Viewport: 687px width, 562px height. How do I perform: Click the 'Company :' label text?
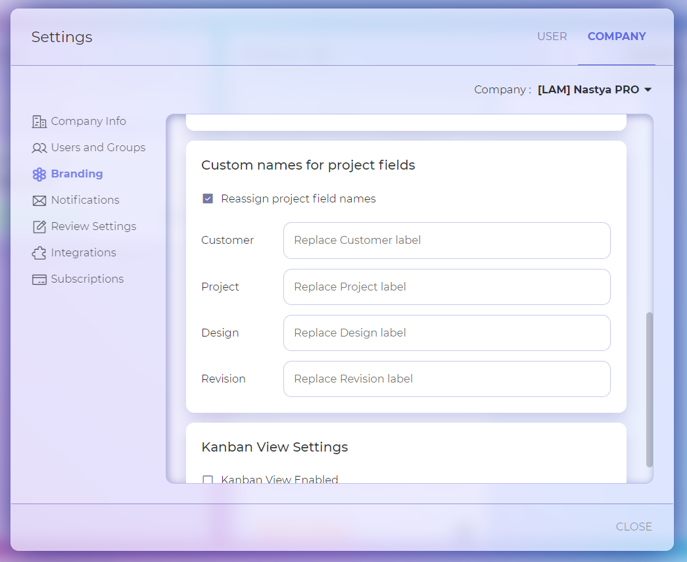[502, 90]
